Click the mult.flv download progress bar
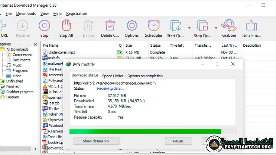 153,131
